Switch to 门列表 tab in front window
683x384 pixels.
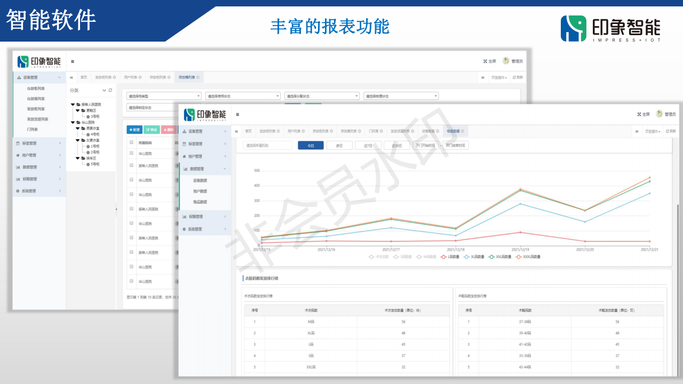point(375,131)
